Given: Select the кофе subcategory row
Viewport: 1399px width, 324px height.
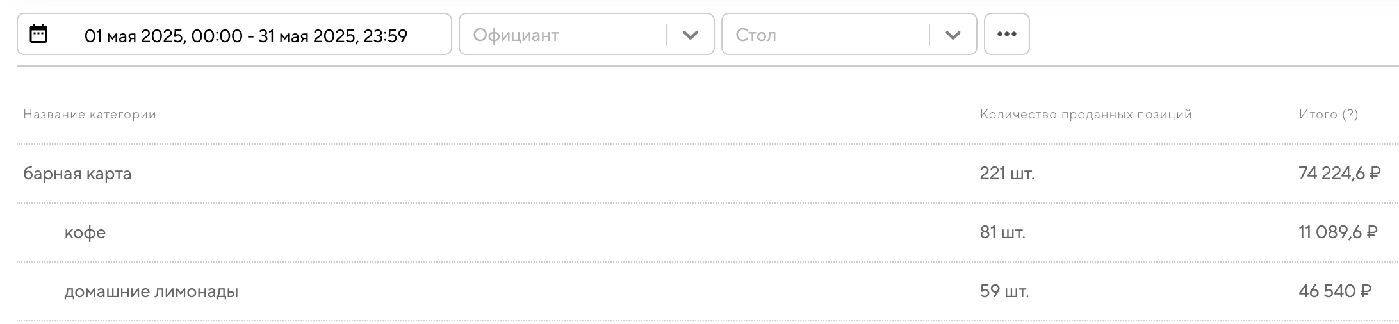Looking at the screenshot, I should click(85, 232).
